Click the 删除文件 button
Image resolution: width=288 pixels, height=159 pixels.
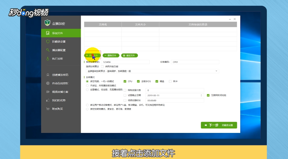[111, 55]
